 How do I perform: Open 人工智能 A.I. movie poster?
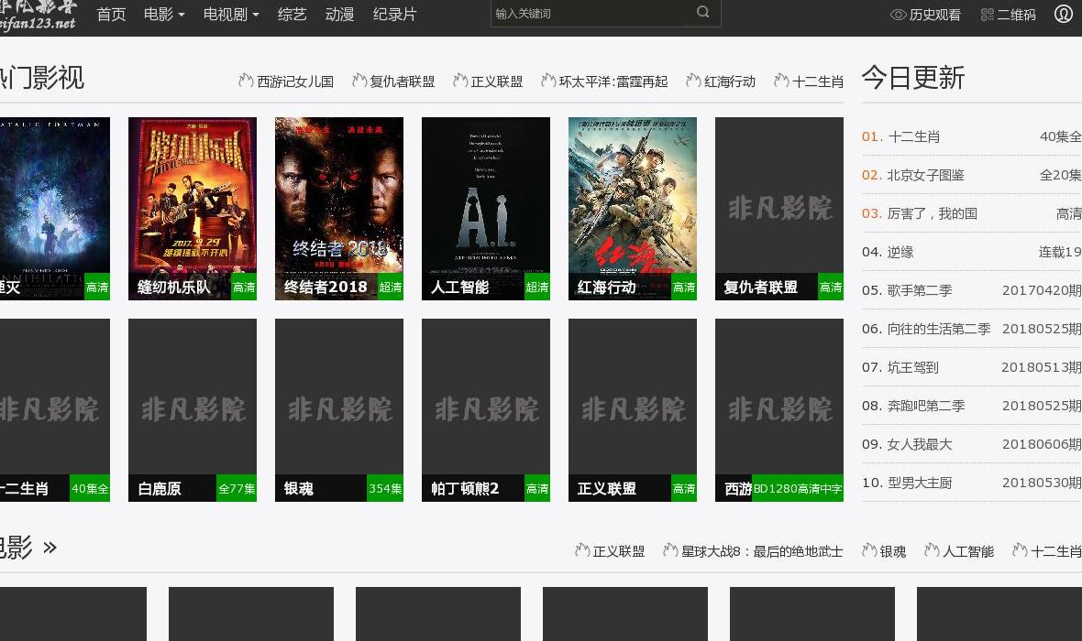coord(486,208)
